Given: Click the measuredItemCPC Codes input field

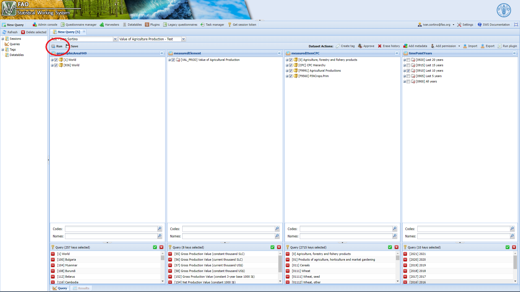Looking at the screenshot, I should (346, 229).
